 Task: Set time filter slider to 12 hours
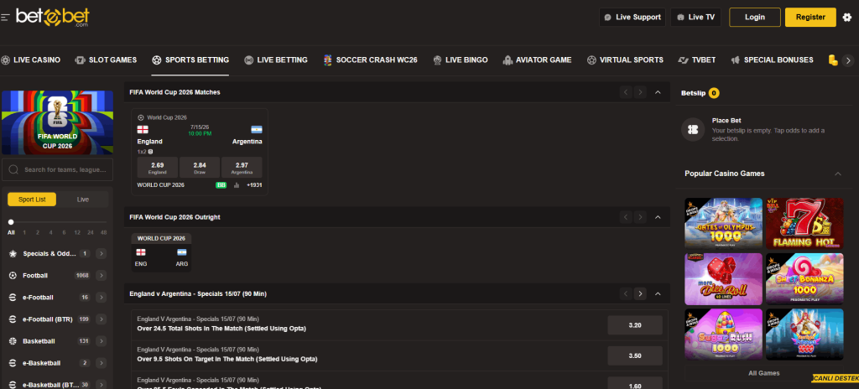pyautogui.click(x=77, y=232)
